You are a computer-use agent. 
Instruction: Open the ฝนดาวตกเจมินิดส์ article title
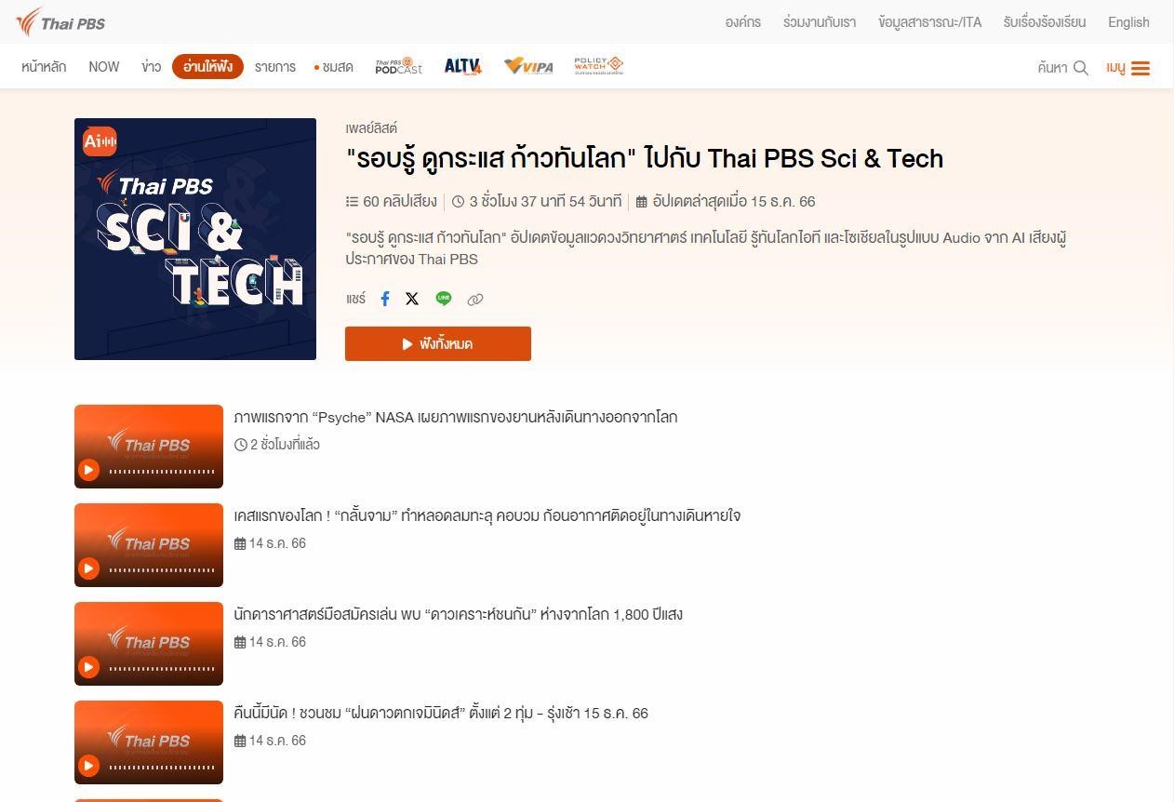[x=441, y=714]
